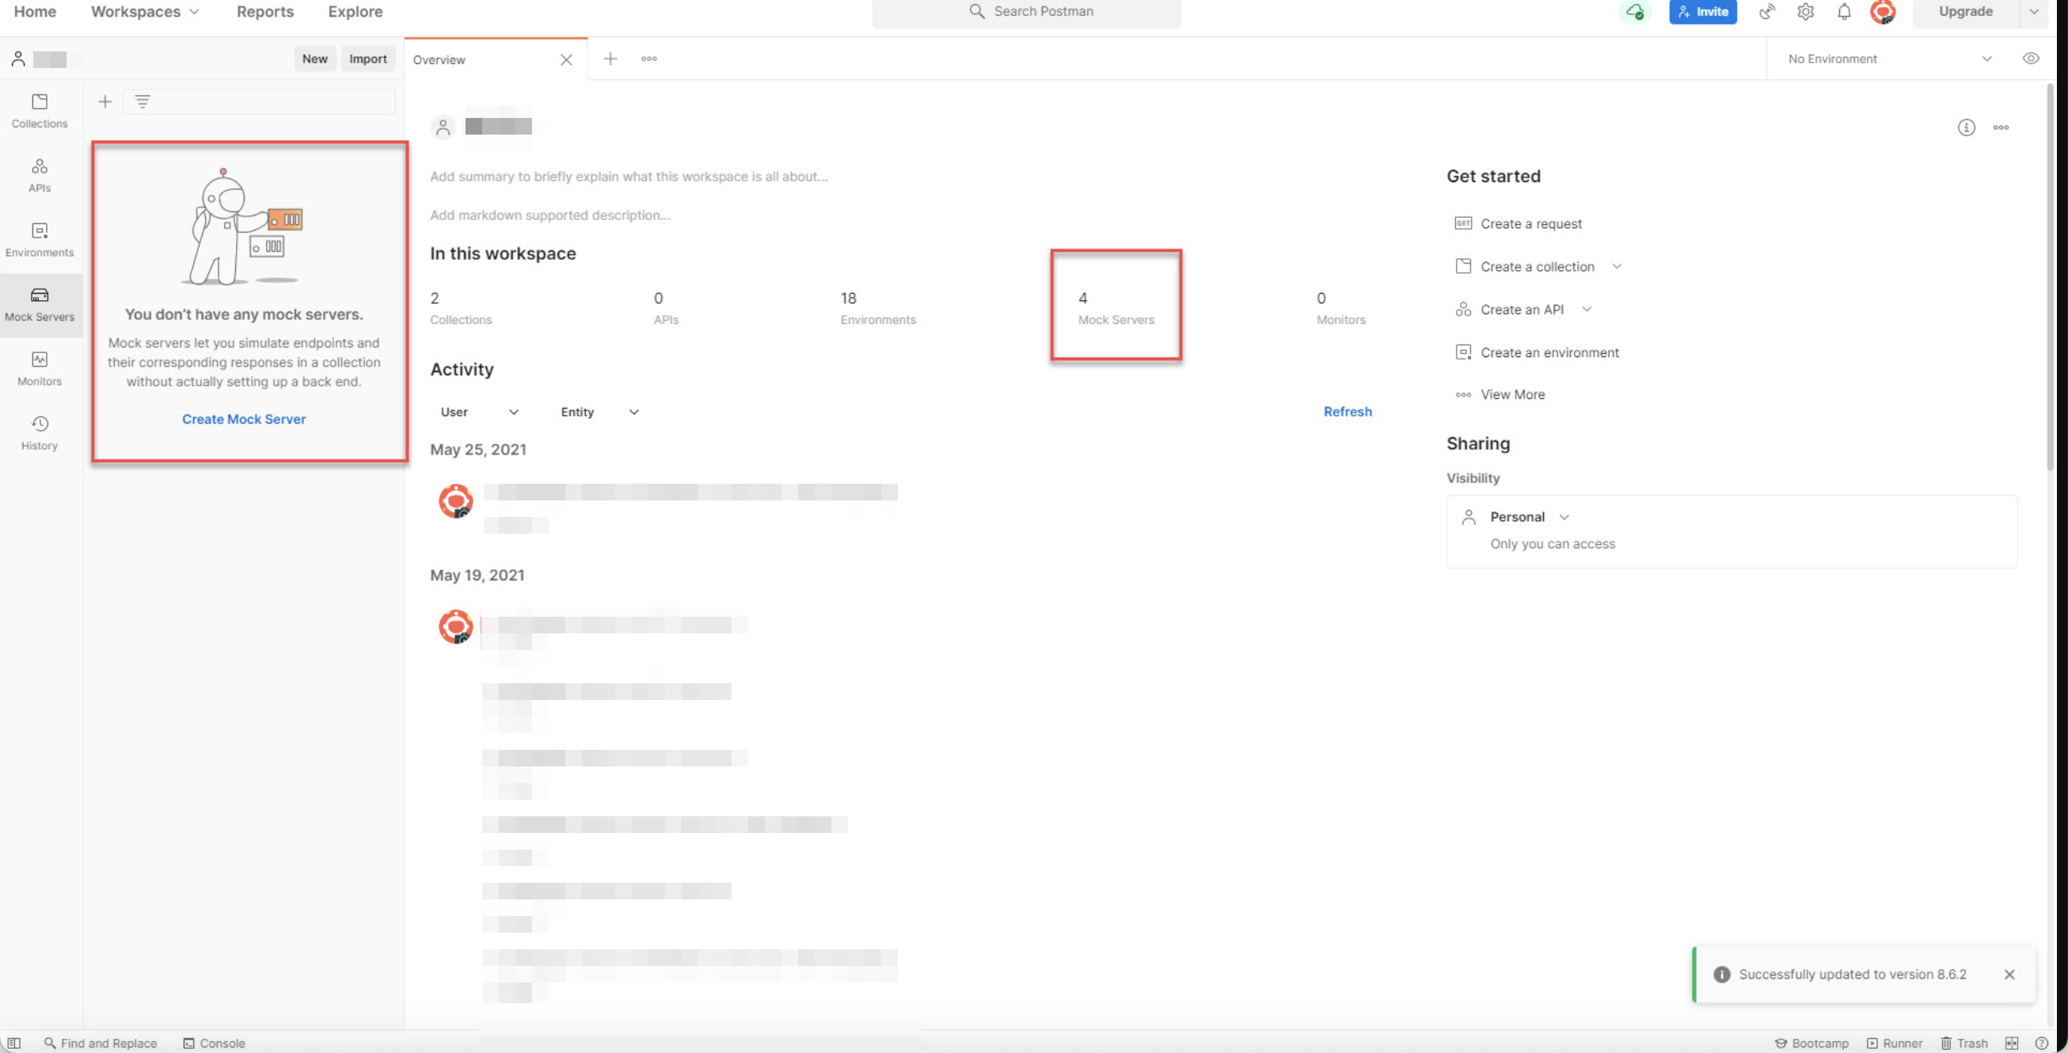Toggle the two-pane view at bottom right
This screenshot has width=2068, height=1053.
[x=2013, y=1043]
